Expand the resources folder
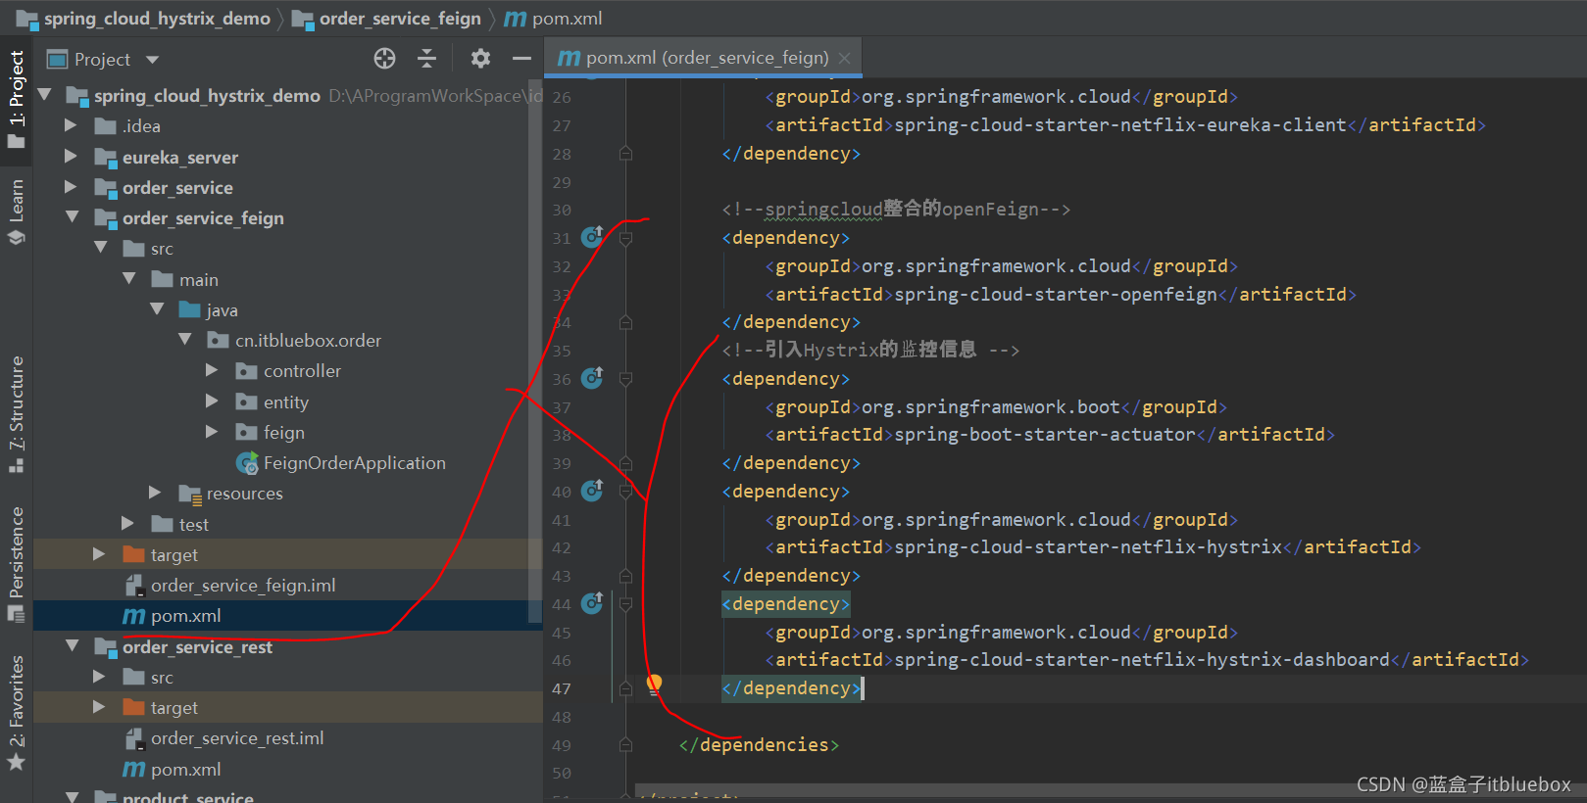Image resolution: width=1587 pixels, height=803 pixels. 155,493
